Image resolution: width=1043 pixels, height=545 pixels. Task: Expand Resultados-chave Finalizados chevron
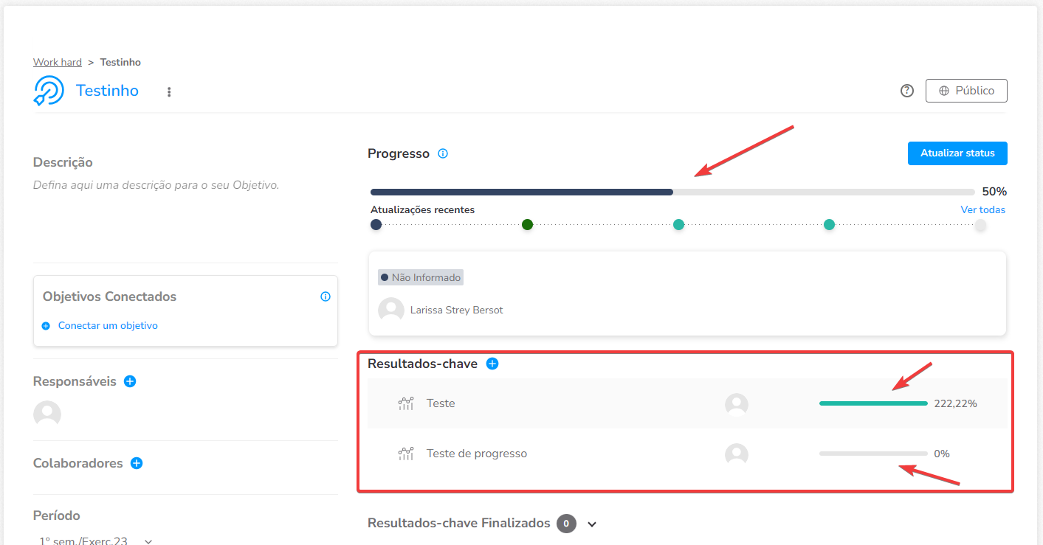592,524
